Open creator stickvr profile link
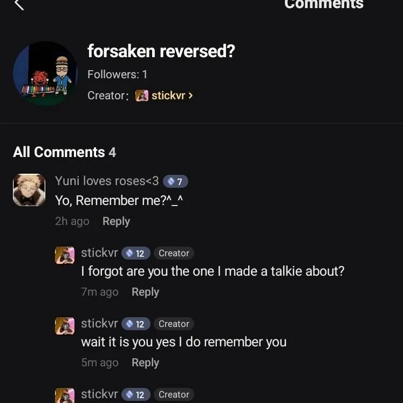403x403 pixels. click(168, 95)
